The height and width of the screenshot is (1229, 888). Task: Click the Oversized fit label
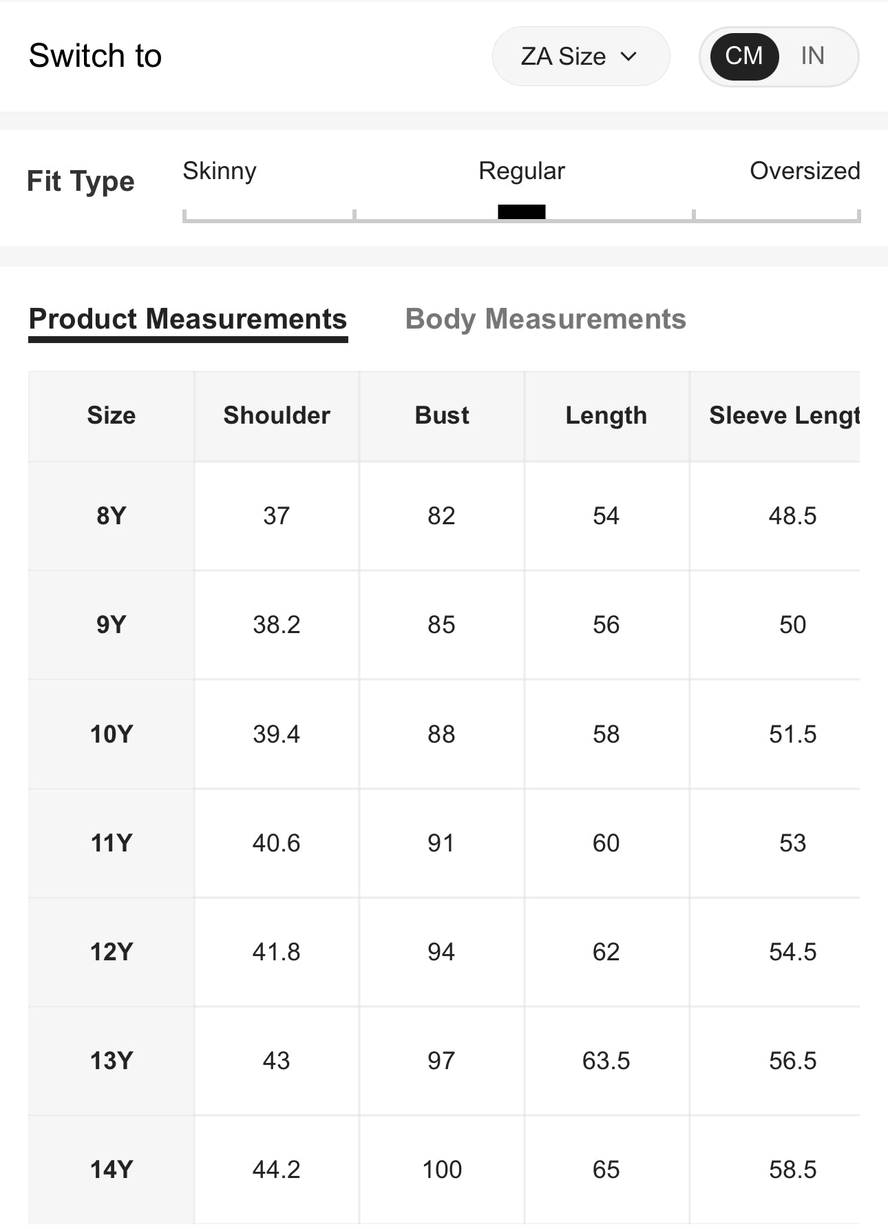point(804,170)
